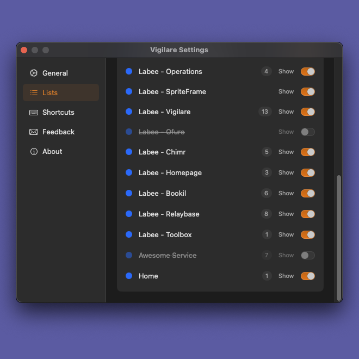This screenshot has width=359, height=359.
Task: Click count badge 4 on Labee - Operations
Action: [x=267, y=71]
